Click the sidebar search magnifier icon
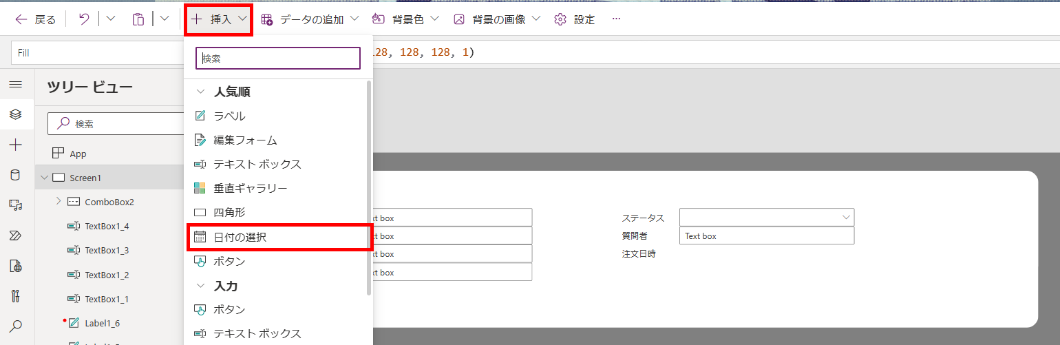The height and width of the screenshot is (345, 1060). [16, 326]
